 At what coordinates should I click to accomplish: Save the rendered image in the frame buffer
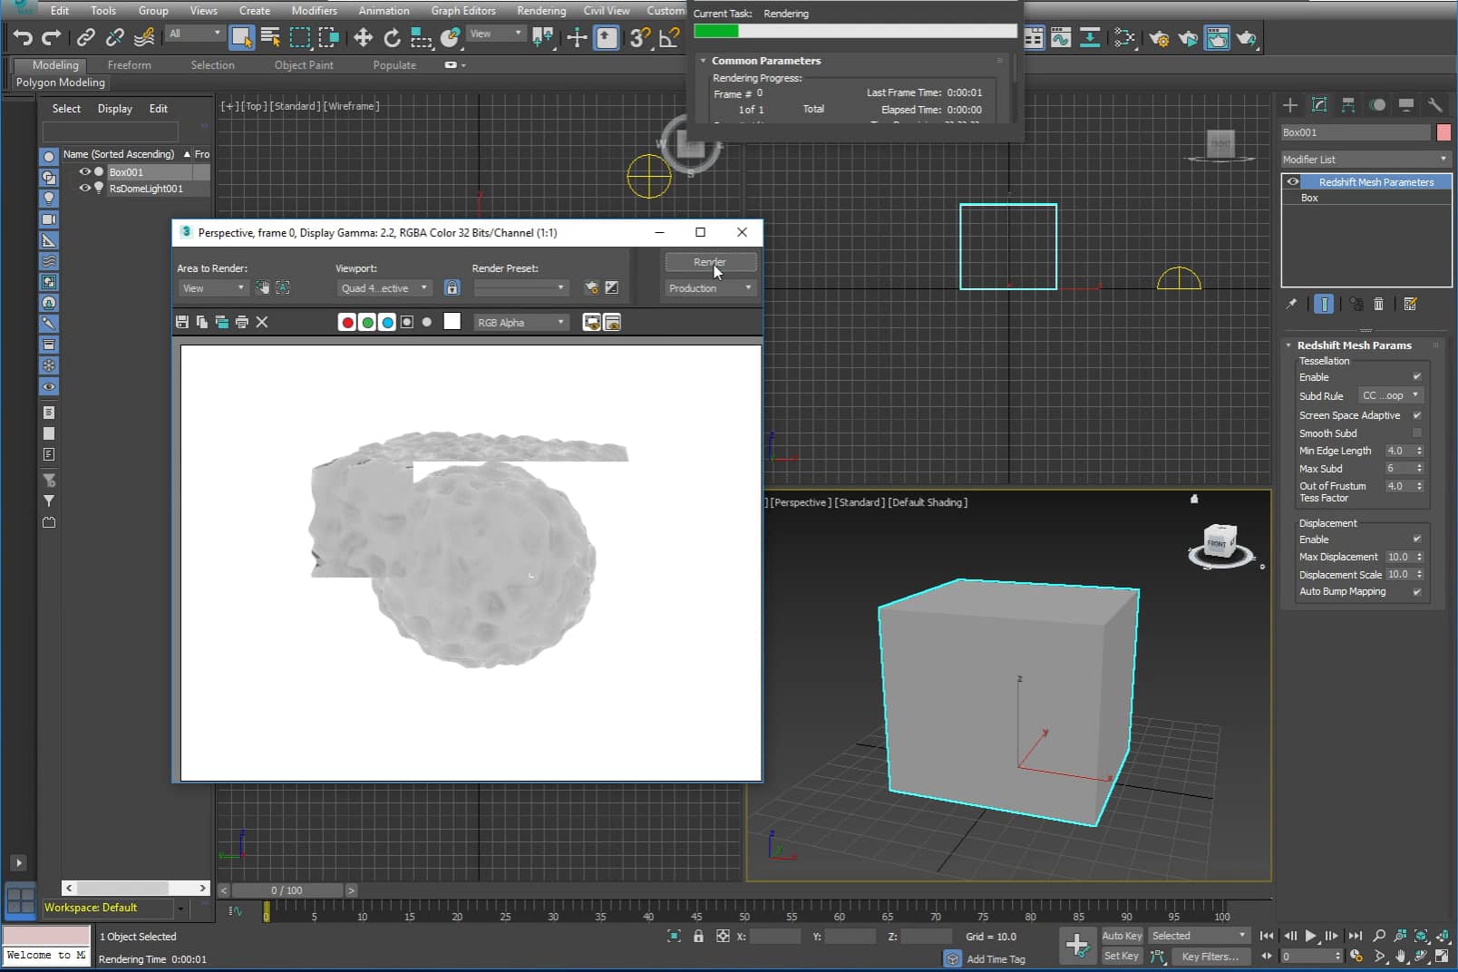coord(181,322)
